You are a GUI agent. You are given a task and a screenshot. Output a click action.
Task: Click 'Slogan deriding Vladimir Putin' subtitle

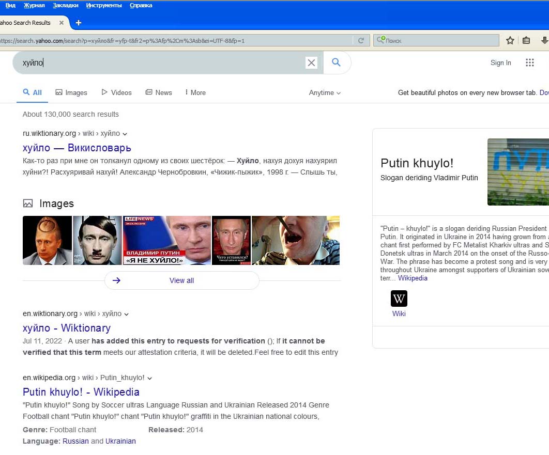click(x=429, y=178)
